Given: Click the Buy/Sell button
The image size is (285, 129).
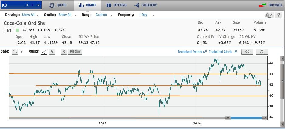Looking at the screenshot, I should pos(276,5).
